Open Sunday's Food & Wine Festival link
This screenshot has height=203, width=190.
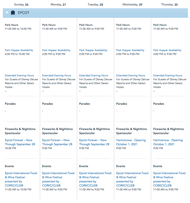[21, 179]
